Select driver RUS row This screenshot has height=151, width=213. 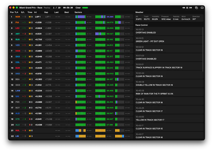coord(71,40)
